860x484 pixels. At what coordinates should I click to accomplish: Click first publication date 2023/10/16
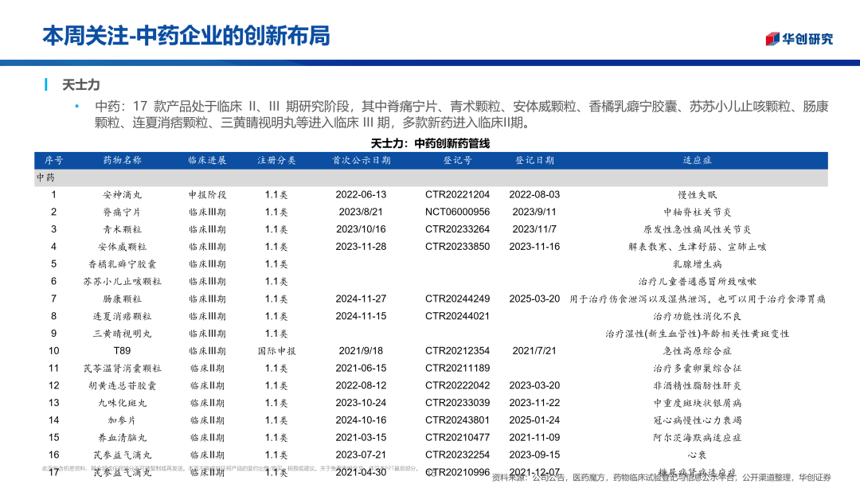361,229
